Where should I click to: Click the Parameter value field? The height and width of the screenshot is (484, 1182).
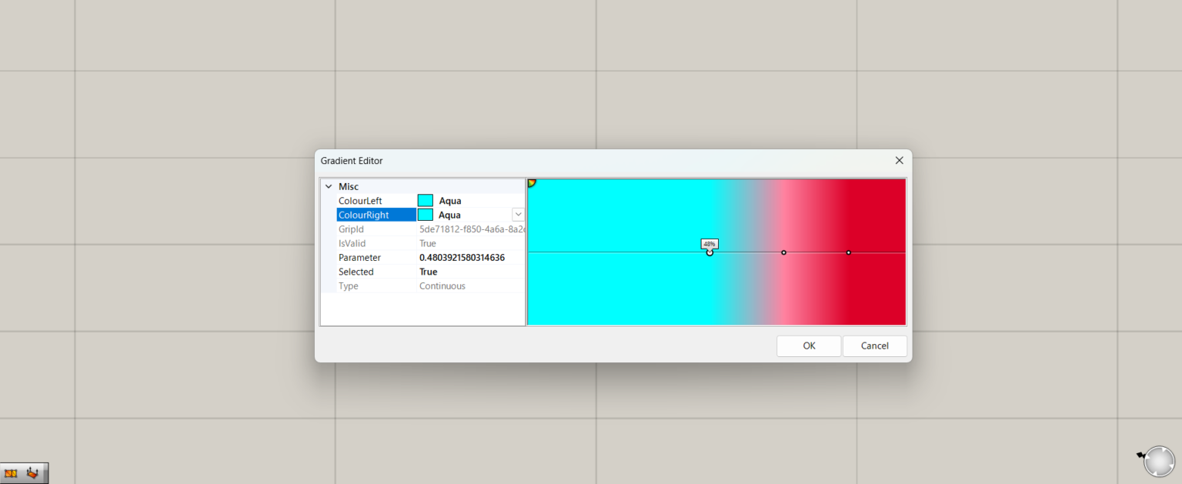(463, 257)
